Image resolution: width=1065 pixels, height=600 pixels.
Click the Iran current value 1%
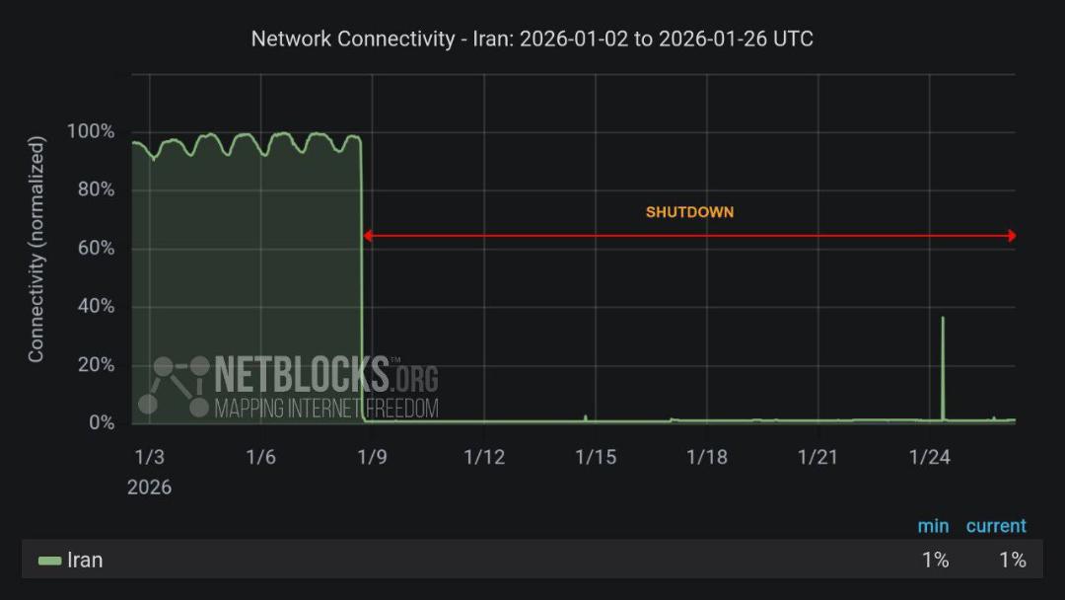tap(1012, 560)
